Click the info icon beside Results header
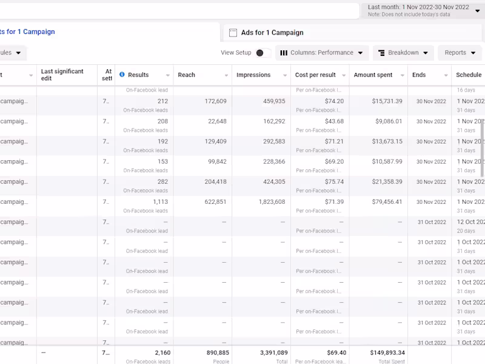This screenshot has height=364, width=485. [122, 75]
